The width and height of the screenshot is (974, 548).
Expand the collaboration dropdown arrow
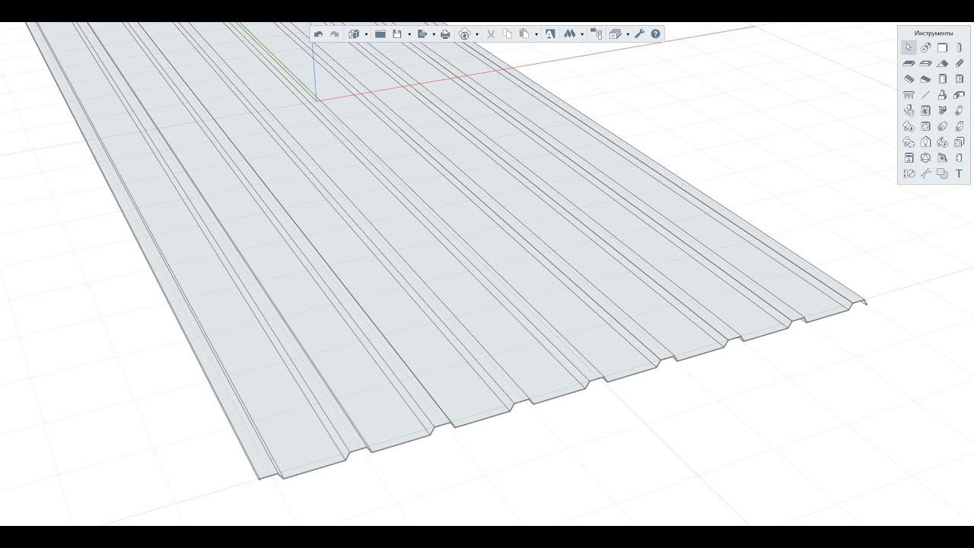pos(477,34)
